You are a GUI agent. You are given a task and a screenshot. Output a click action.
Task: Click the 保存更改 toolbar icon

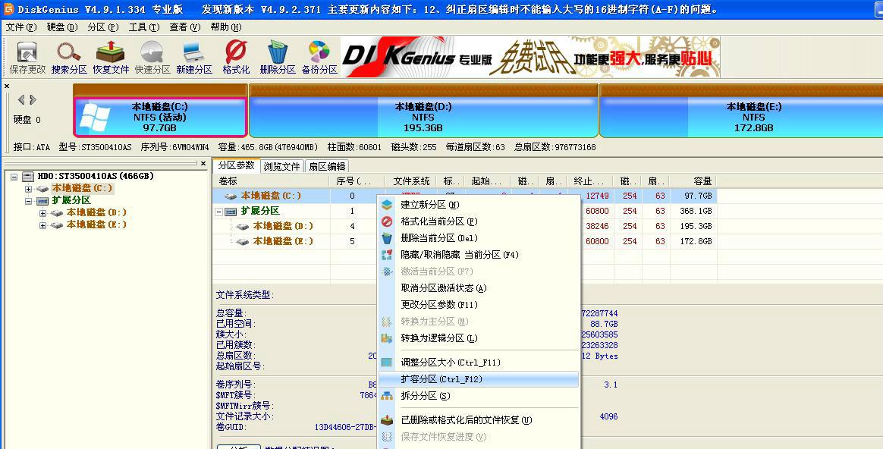click(x=27, y=58)
